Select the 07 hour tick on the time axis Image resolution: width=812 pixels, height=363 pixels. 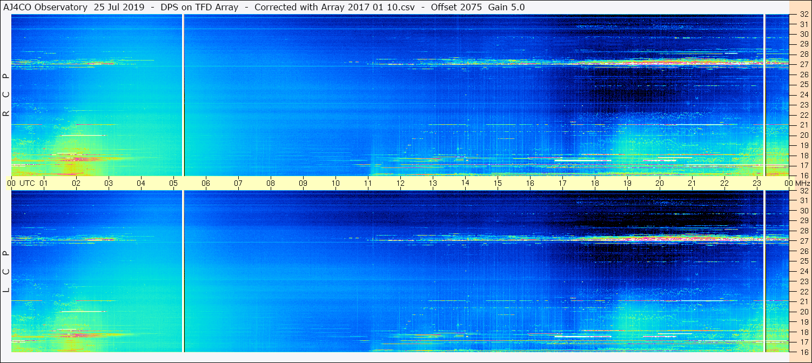tap(238, 183)
